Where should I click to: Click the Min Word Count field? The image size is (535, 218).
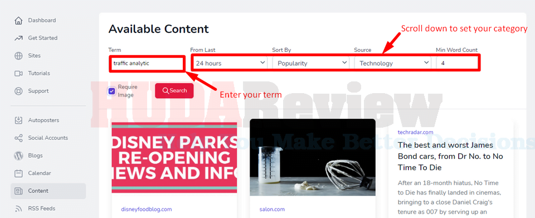[457, 63]
